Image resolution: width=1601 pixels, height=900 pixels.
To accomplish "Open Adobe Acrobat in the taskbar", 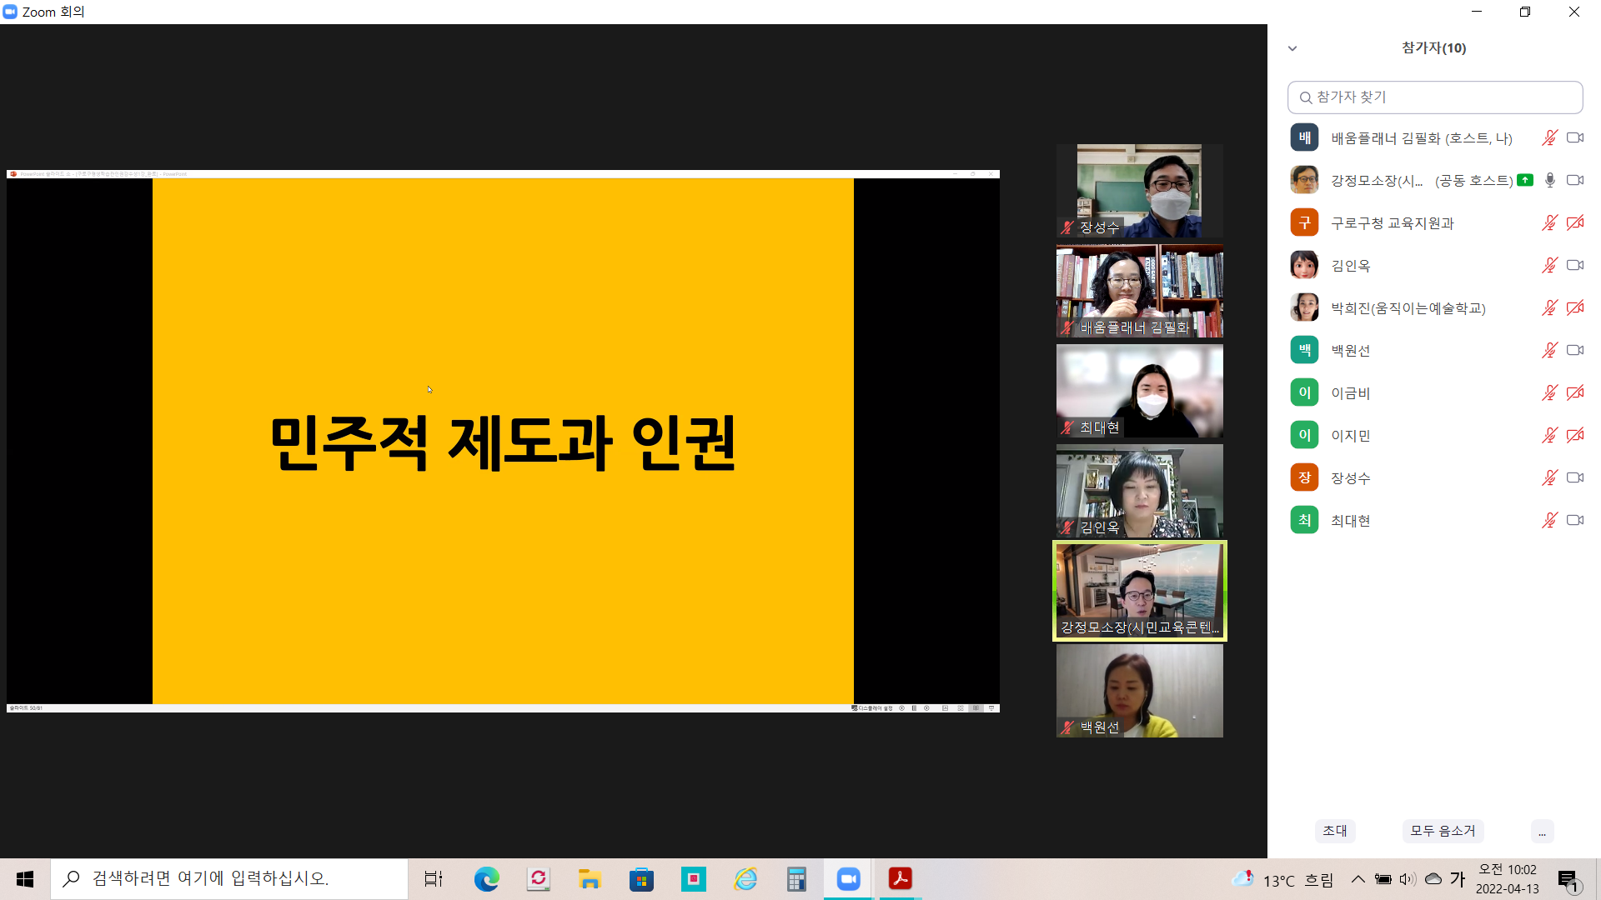I will pyautogui.click(x=900, y=879).
